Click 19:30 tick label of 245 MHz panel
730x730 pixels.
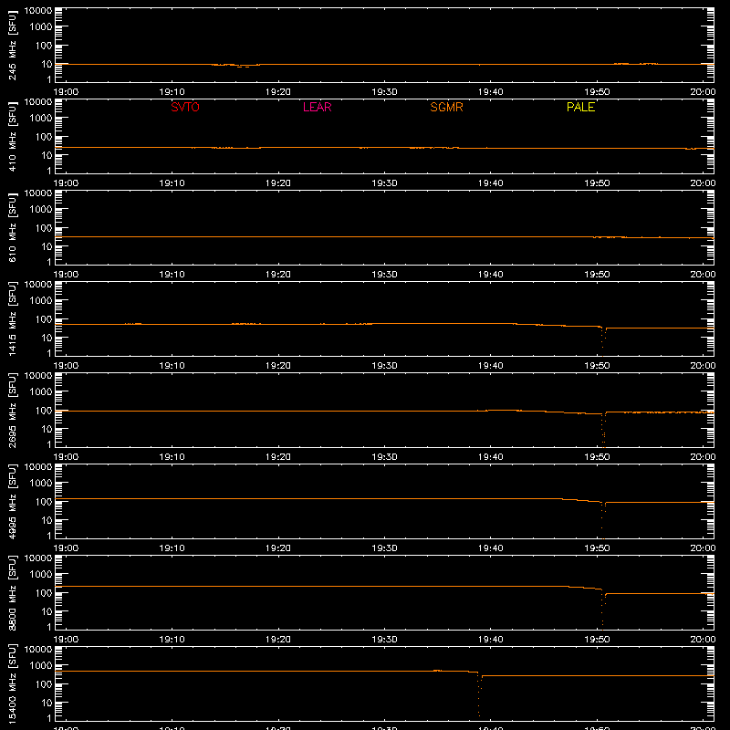384,92
